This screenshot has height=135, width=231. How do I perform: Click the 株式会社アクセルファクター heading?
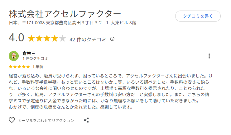click(x=65, y=14)
